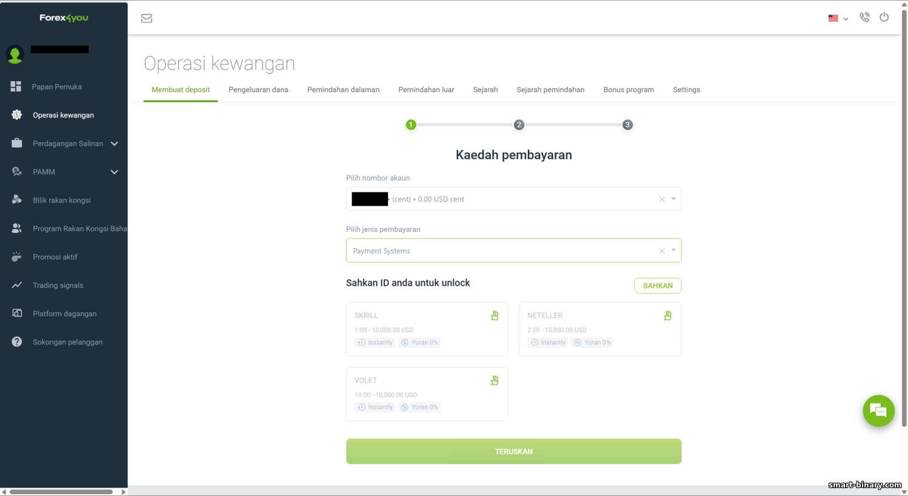Click the Skrill verification lock icon

pos(495,316)
